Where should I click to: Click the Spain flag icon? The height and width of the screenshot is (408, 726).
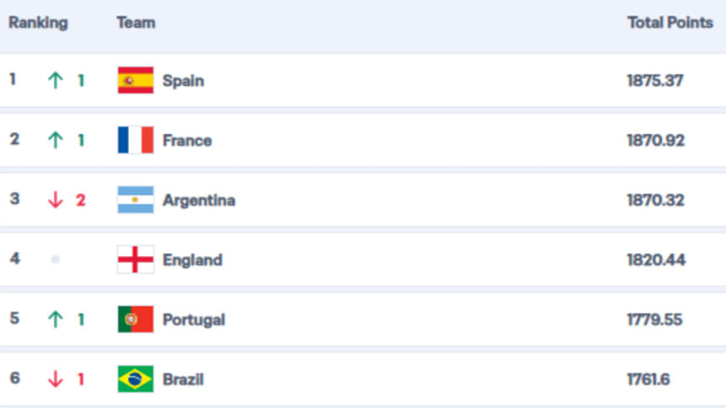[x=135, y=80]
